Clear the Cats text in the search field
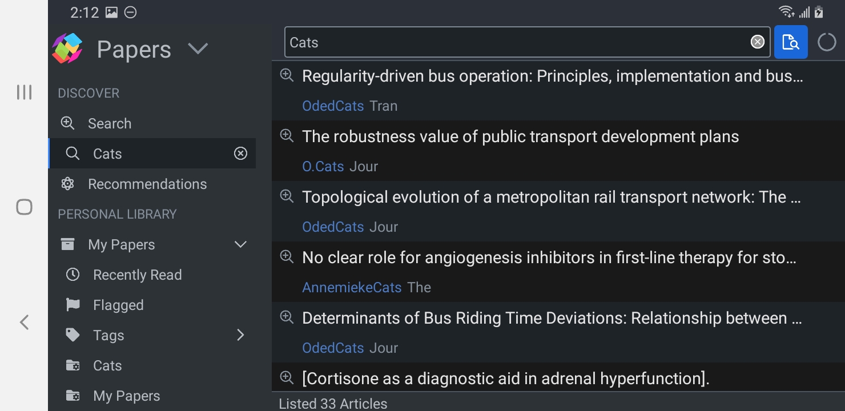 pos(757,42)
